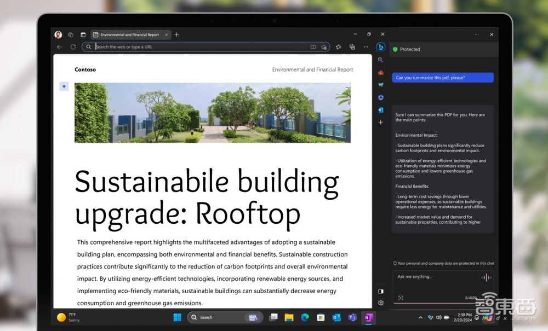Expand the Edge settings and more menu
This screenshot has width=548, height=331.
pos(366,47)
